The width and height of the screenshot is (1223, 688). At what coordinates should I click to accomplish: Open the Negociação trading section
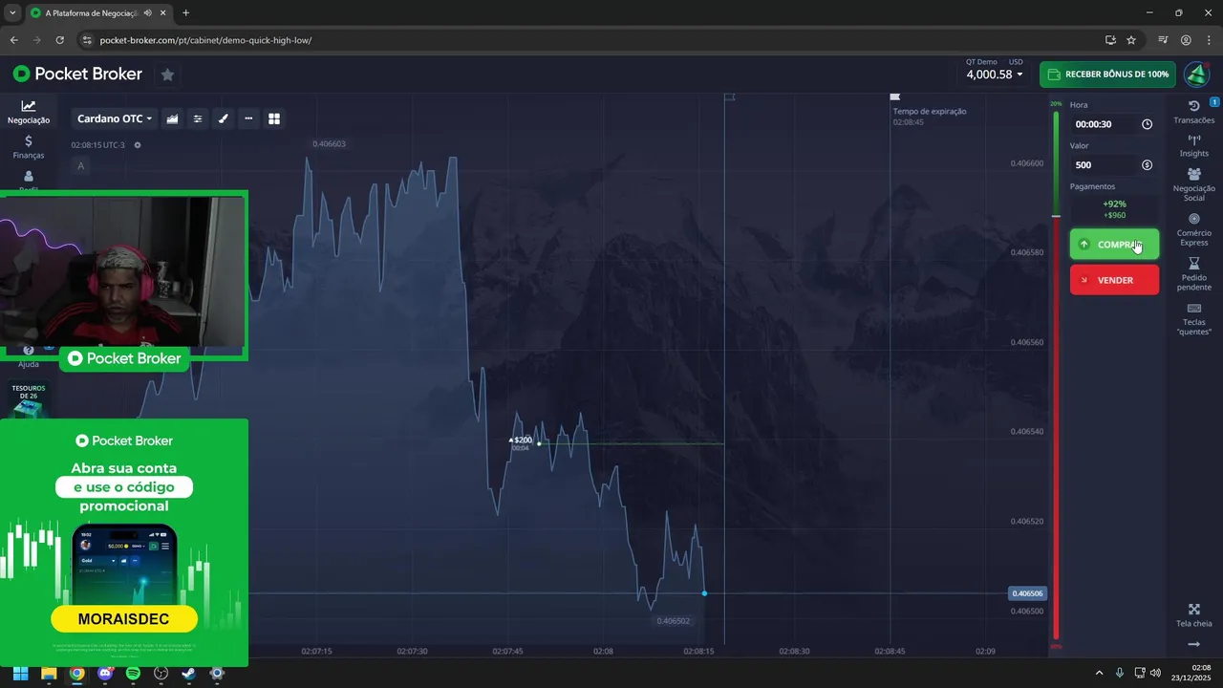coord(29,113)
